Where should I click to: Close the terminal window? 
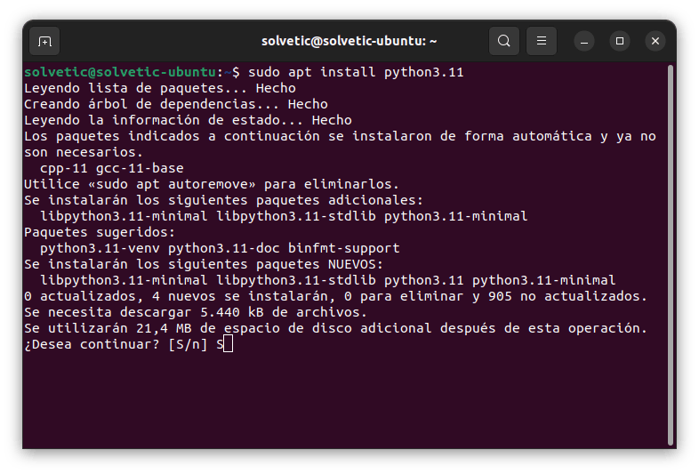tap(655, 41)
